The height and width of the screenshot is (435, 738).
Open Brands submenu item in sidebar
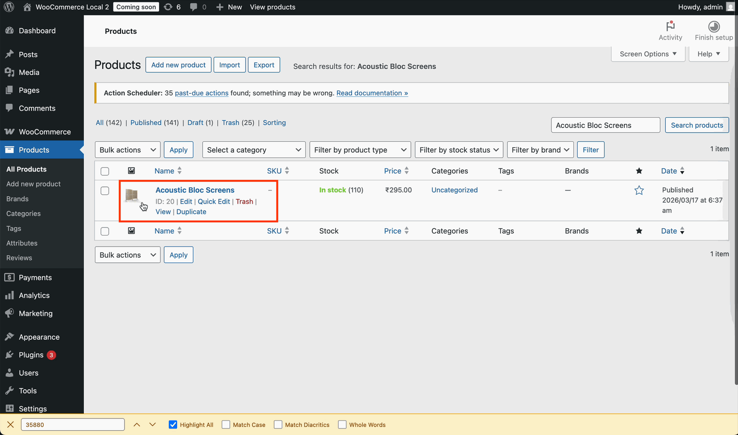(x=17, y=199)
